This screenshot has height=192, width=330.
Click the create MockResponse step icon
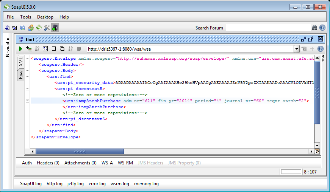(37, 49)
